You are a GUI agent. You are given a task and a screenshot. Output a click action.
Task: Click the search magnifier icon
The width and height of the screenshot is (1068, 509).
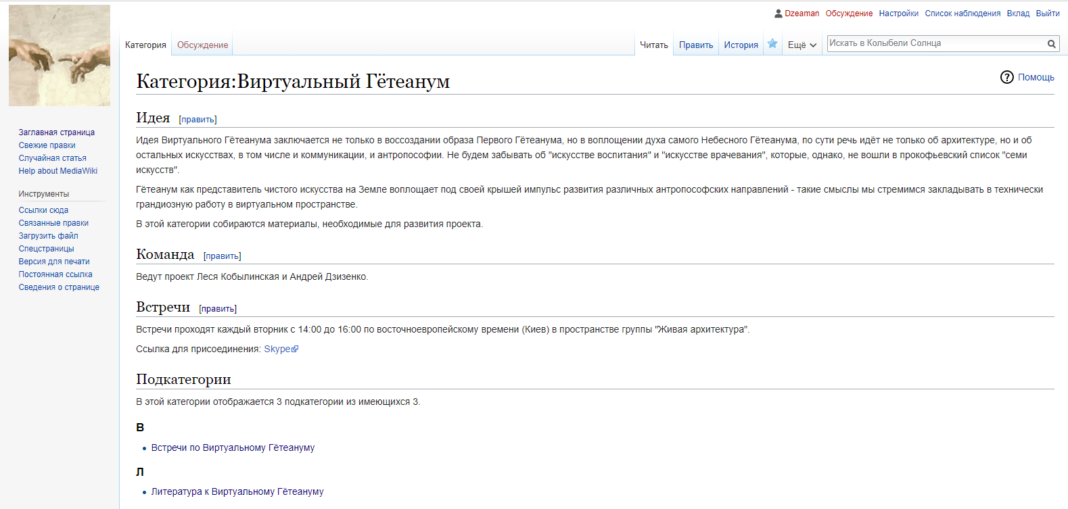point(1051,44)
